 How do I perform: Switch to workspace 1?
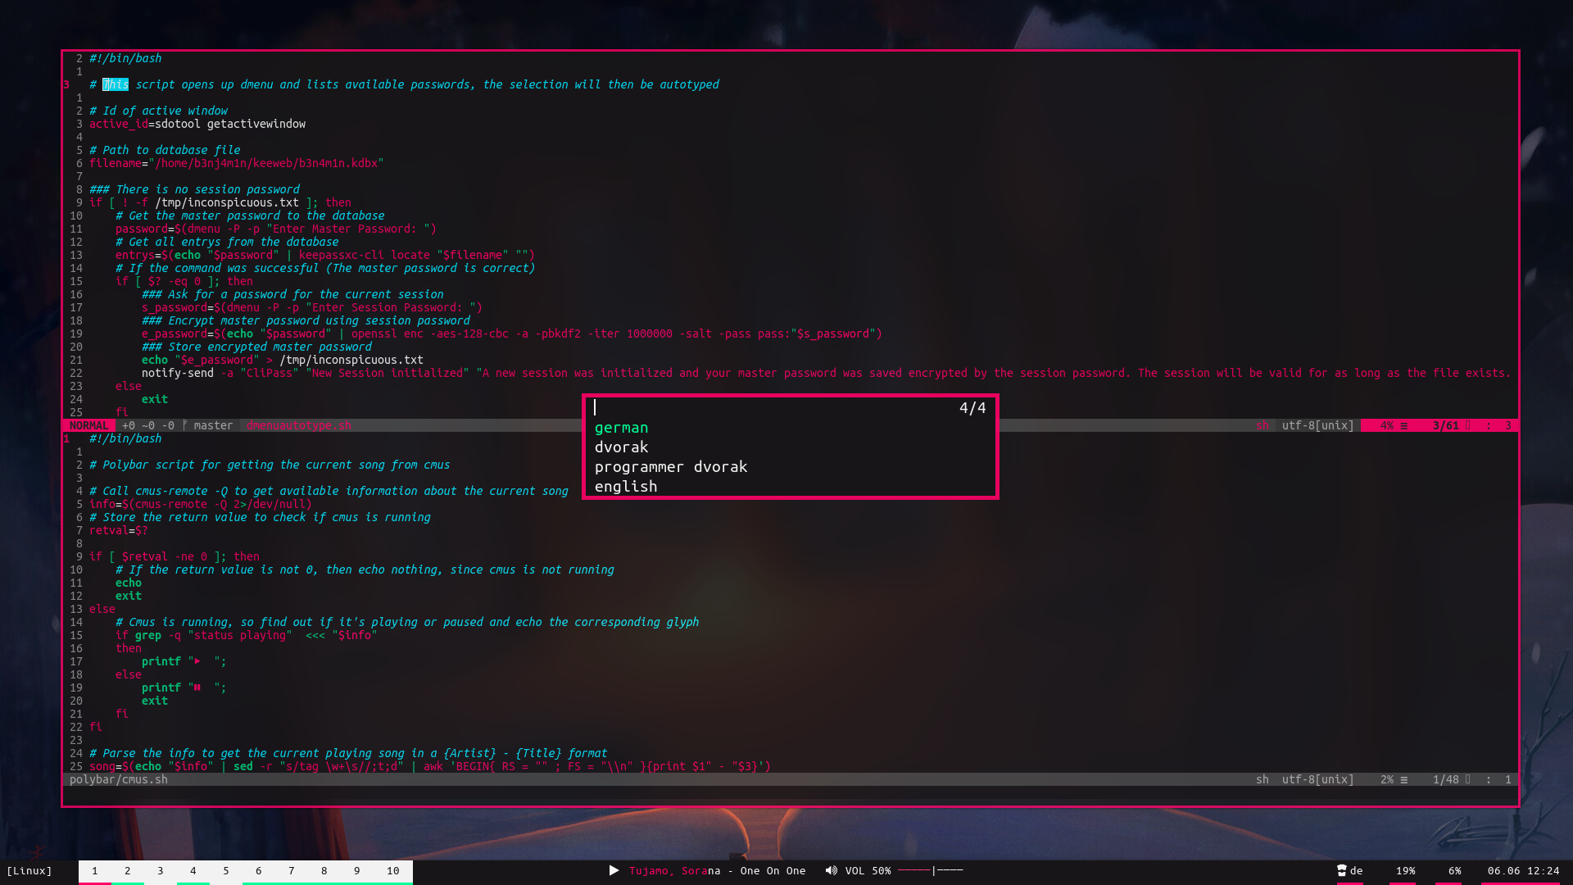click(x=95, y=870)
